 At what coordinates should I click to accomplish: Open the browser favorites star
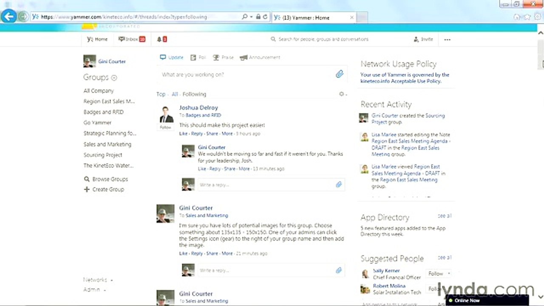[x=527, y=17]
